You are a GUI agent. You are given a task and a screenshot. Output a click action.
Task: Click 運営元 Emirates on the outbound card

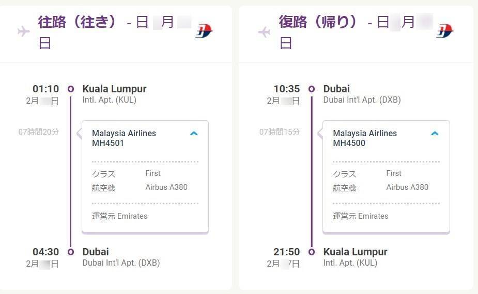119,216
